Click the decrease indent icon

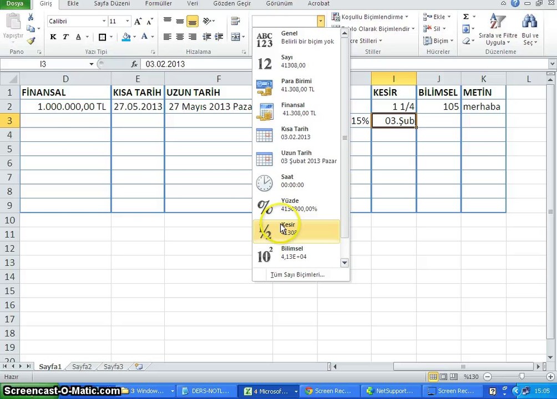tap(207, 37)
